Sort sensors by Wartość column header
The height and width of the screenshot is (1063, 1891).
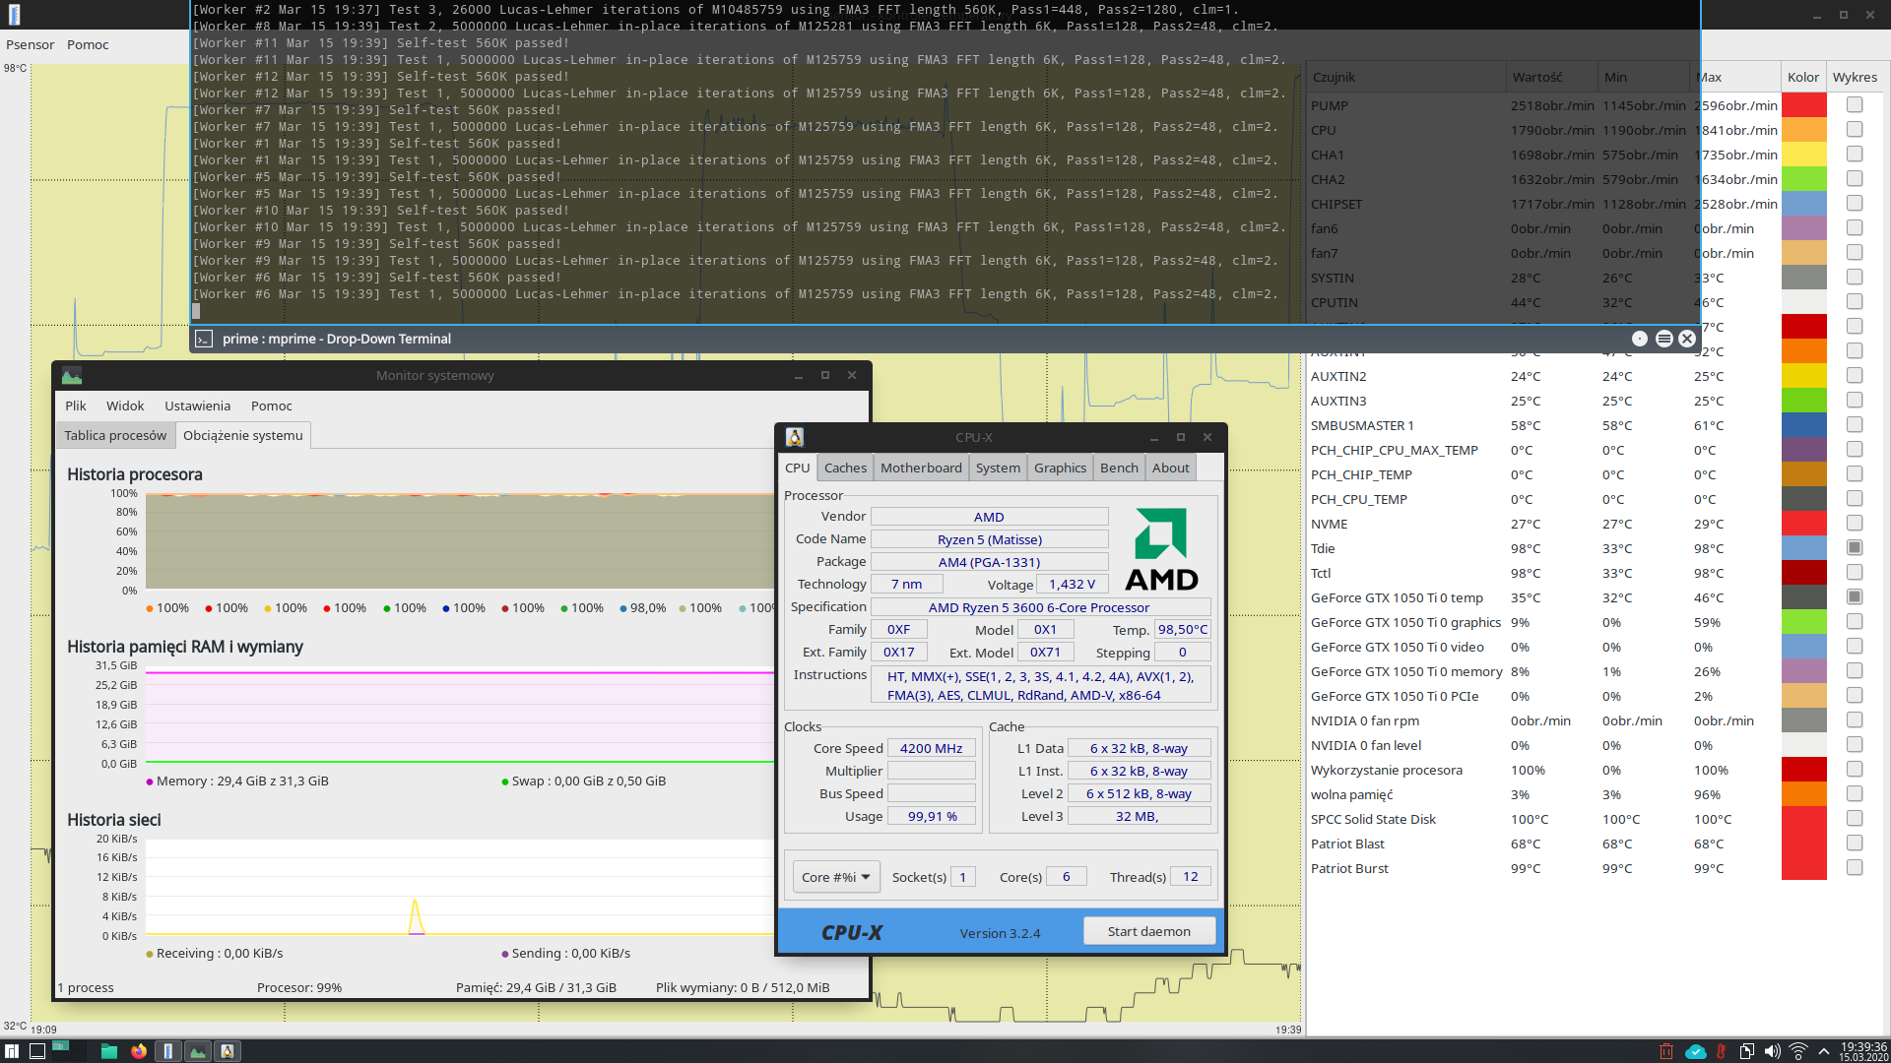1550,77
